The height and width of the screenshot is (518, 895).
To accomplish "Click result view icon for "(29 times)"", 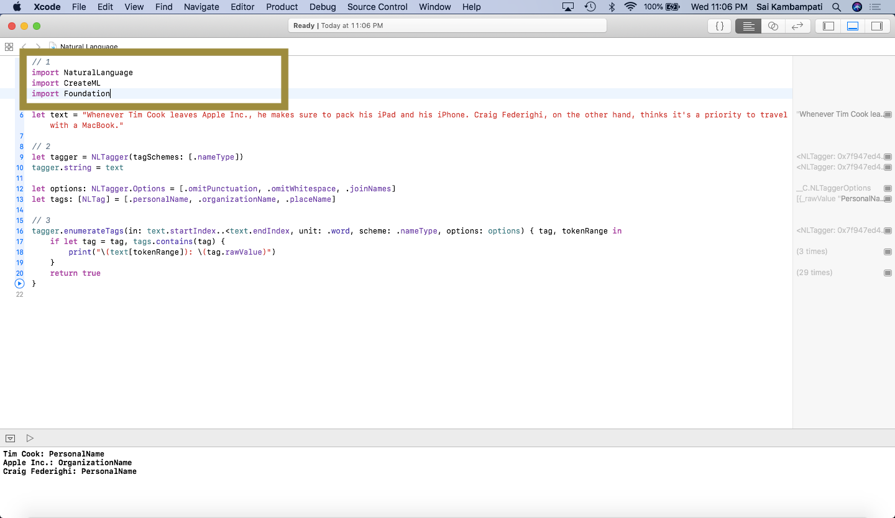I will click(x=888, y=273).
